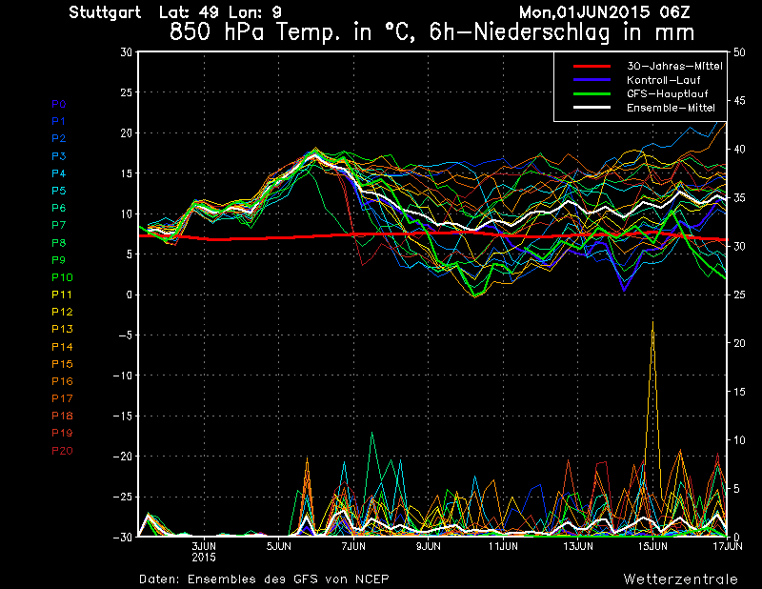Screen dimensions: 762x589
Task: Click the Stuttgart location title
Action: tap(105, 12)
